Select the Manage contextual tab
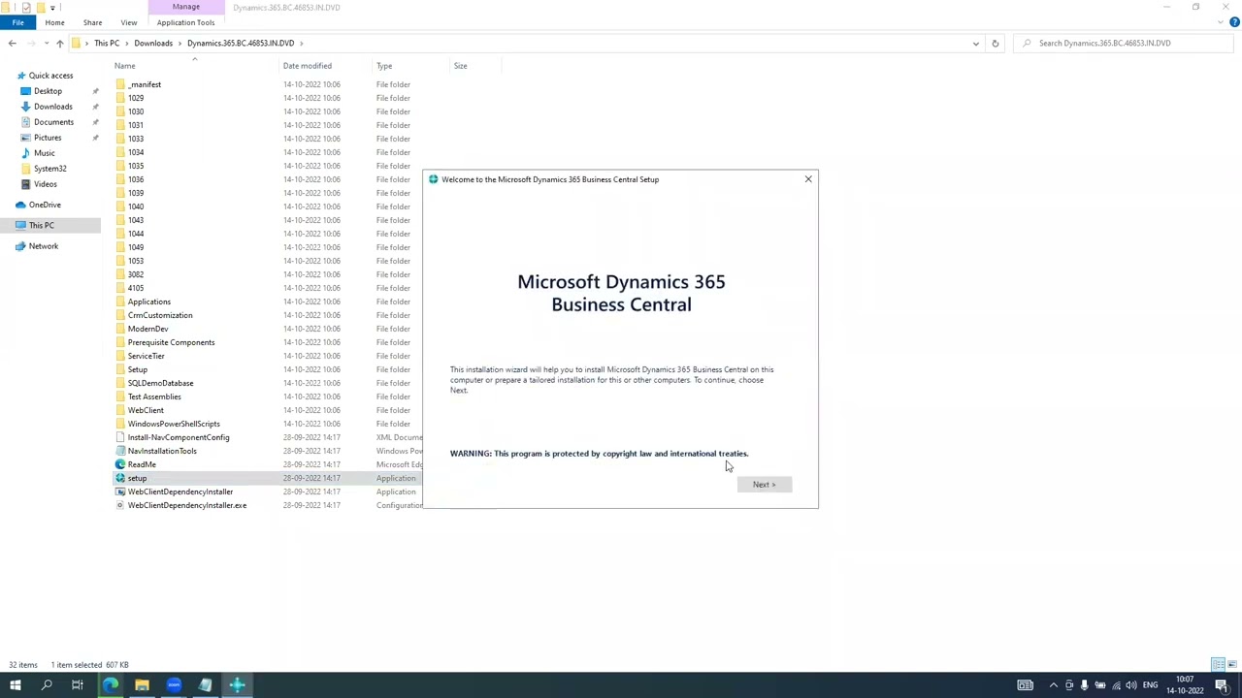The image size is (1242, 698). click(185, 7)
